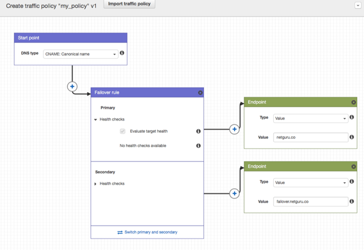Collapse Primary Health checks section
This screenshot has width=364, height=250.
point(96,119)
